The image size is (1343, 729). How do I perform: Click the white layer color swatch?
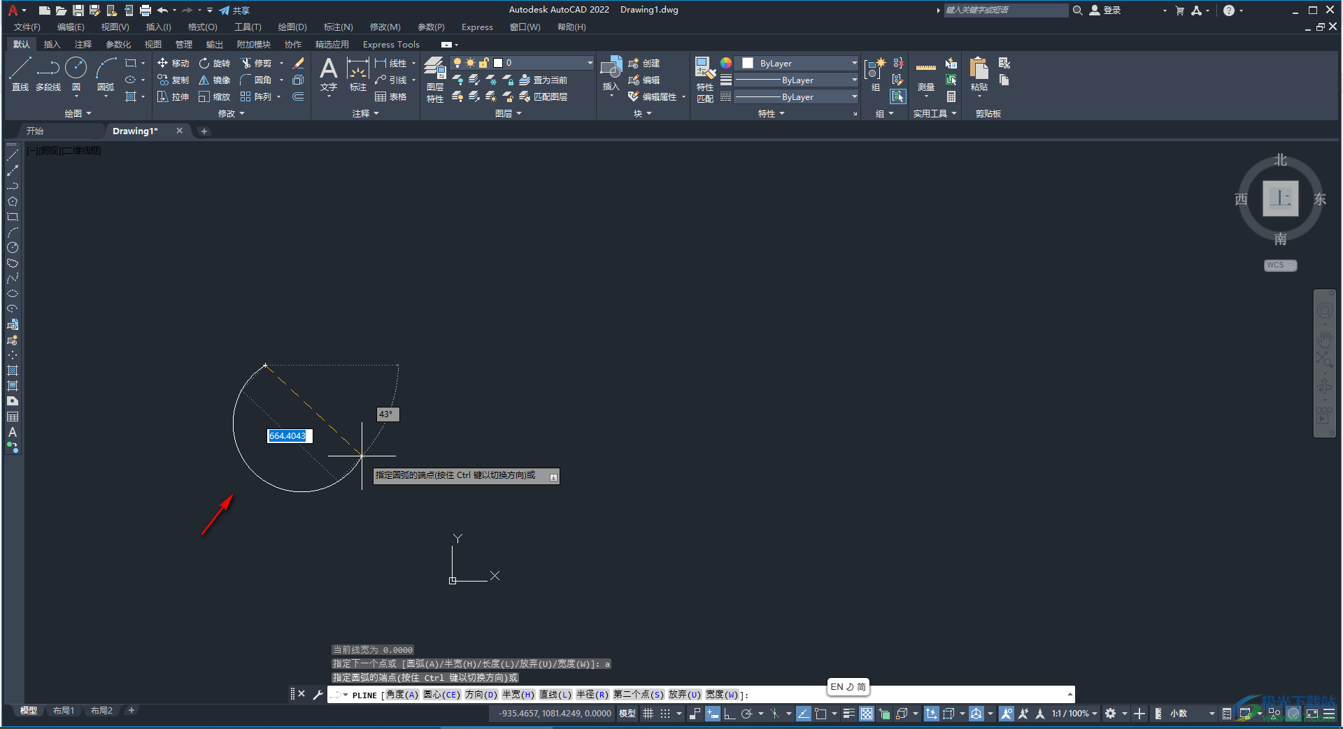click(498, 63)
